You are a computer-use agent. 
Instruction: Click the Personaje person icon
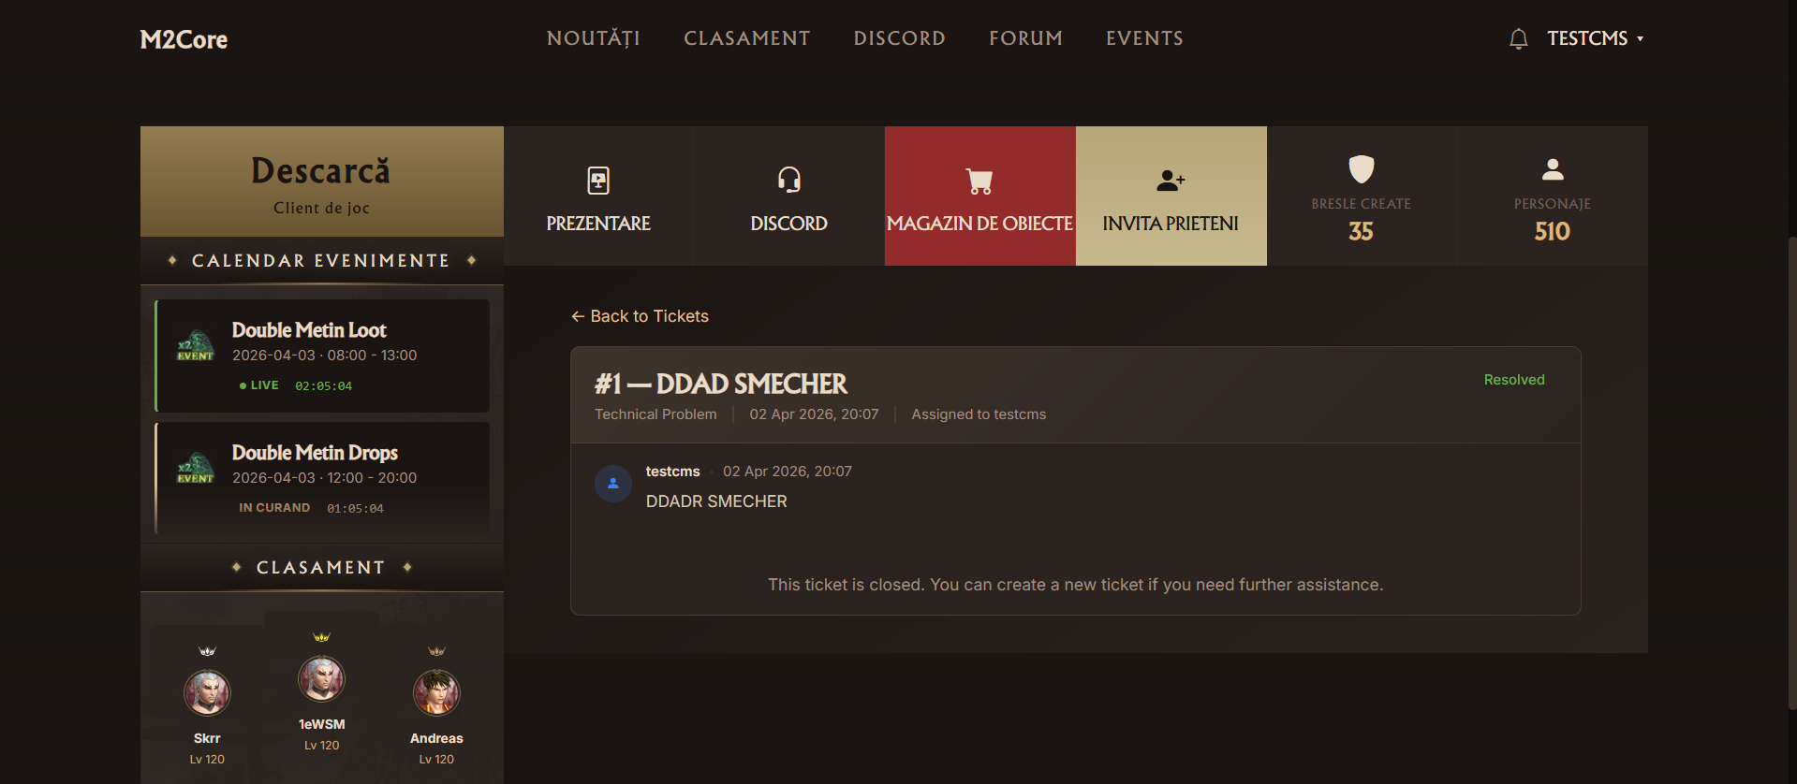[1553, 169]
